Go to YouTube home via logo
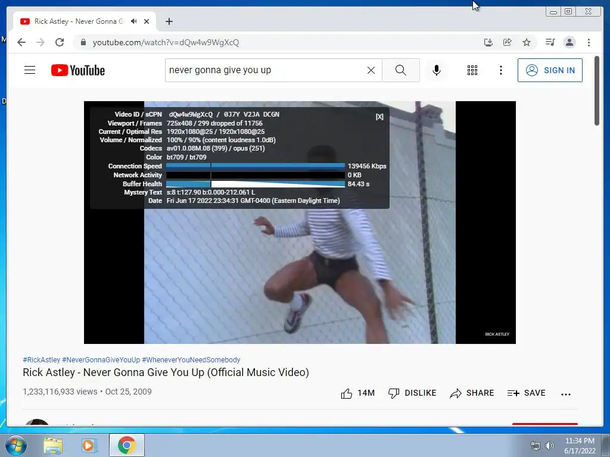 (78, 70)
